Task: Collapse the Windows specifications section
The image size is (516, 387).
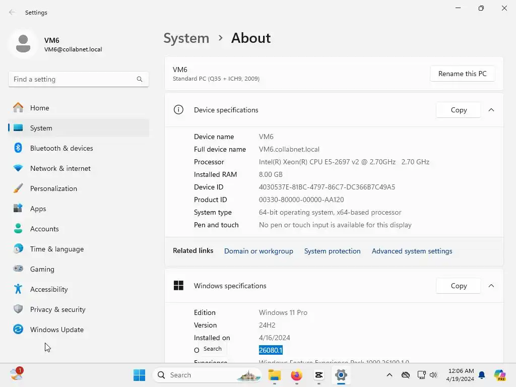Action: click(x=491, y=286)
